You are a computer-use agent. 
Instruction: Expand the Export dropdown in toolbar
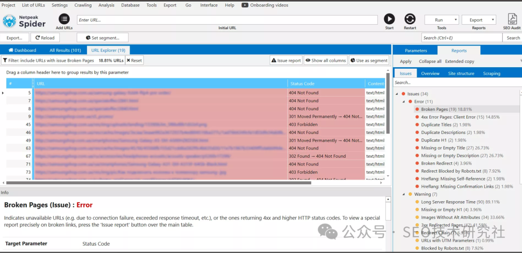coord(478,20)
